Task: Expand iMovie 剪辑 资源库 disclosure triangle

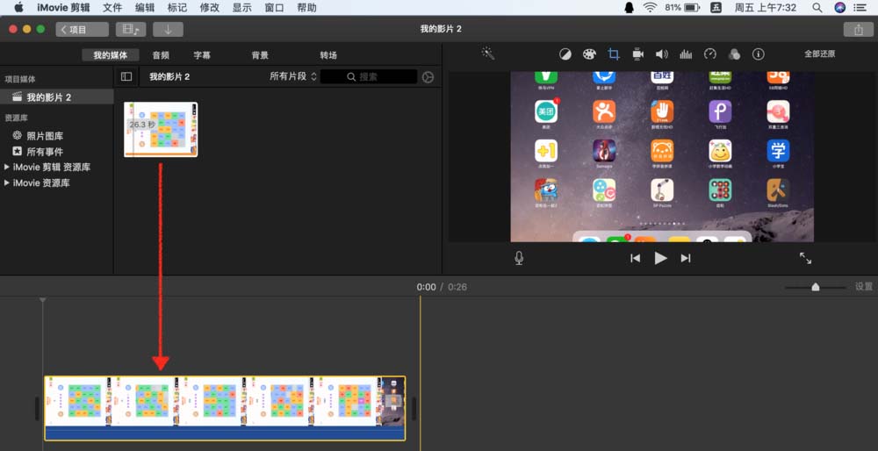Action: point(7,168)
